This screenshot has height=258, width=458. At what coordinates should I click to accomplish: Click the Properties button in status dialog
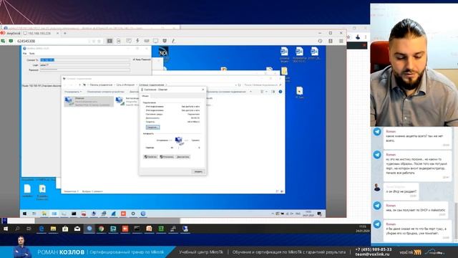[x=150, y=157]
